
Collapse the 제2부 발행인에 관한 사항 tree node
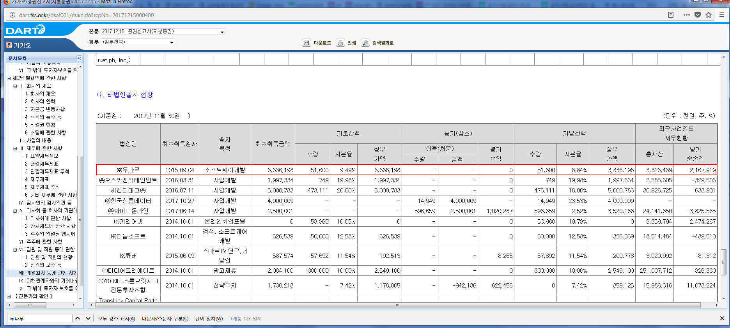pos(9,78)
